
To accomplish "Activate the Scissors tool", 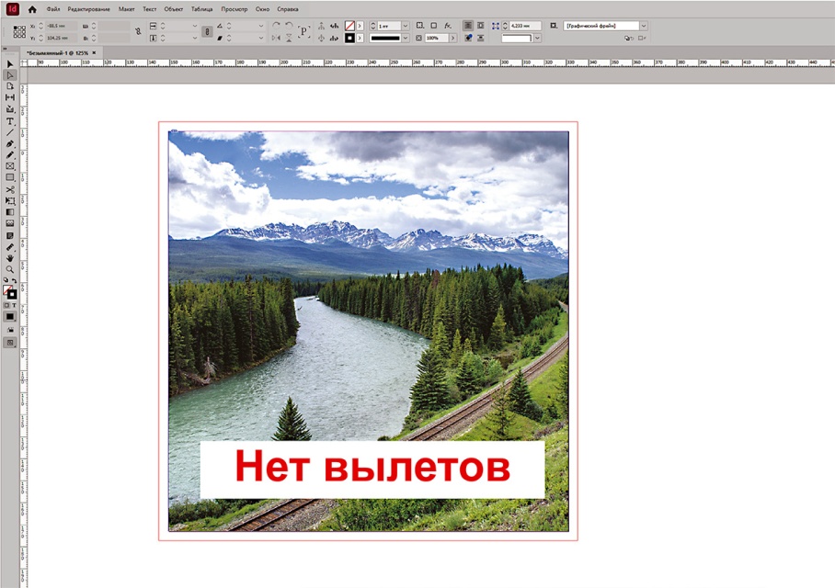I will [10, 188].
